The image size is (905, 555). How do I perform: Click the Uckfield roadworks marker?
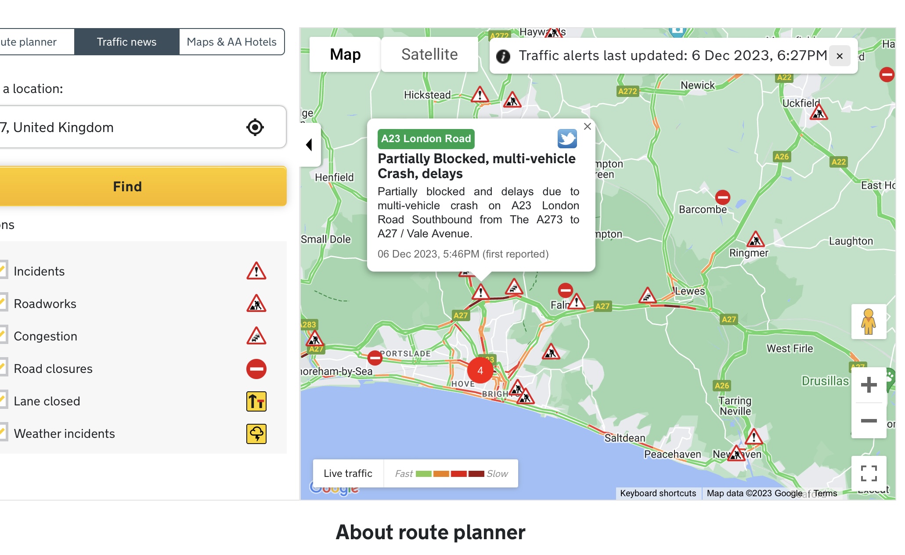coord(819,112)
